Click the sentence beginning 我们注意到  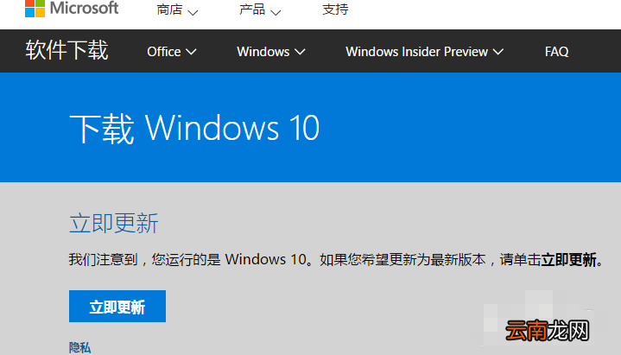336,260
